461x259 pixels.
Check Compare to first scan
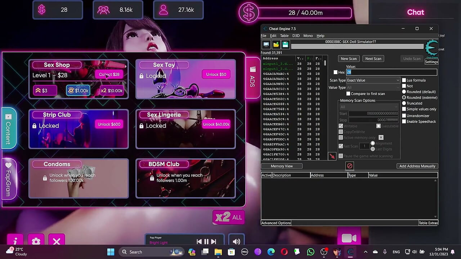[348, 94]
